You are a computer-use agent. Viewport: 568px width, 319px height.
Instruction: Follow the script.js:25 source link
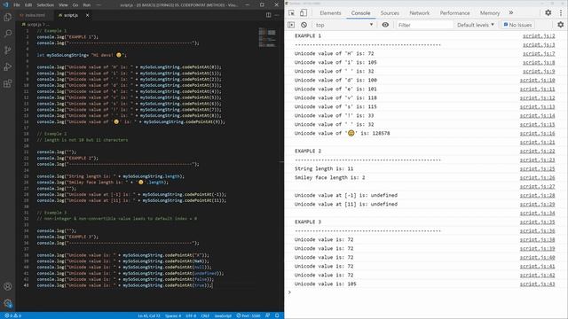[537, 169]
